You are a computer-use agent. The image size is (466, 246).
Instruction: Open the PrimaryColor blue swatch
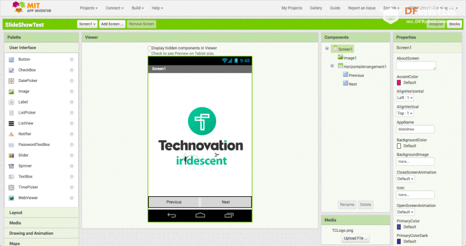pos(399,227)
